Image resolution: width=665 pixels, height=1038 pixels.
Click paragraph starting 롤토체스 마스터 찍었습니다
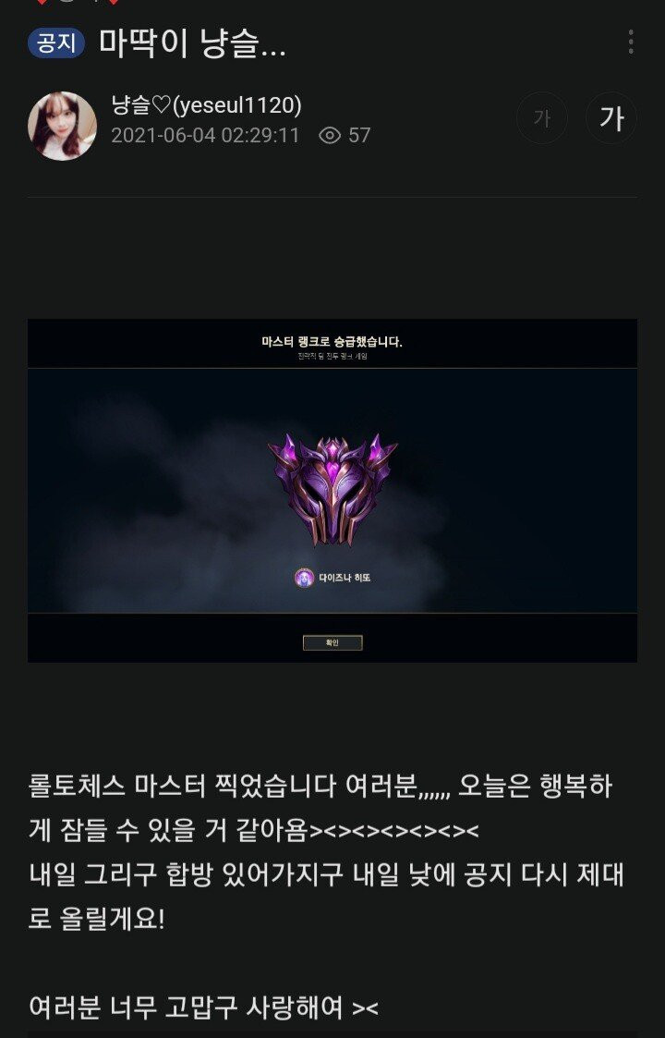click(x=320, y=808)
